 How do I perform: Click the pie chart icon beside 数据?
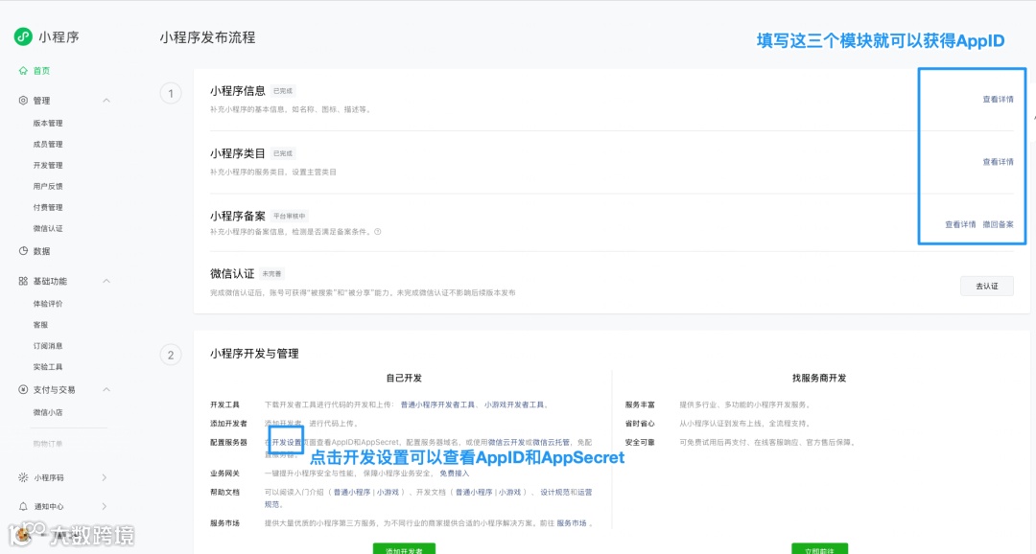pyautogui.click(x=23, y=251)
